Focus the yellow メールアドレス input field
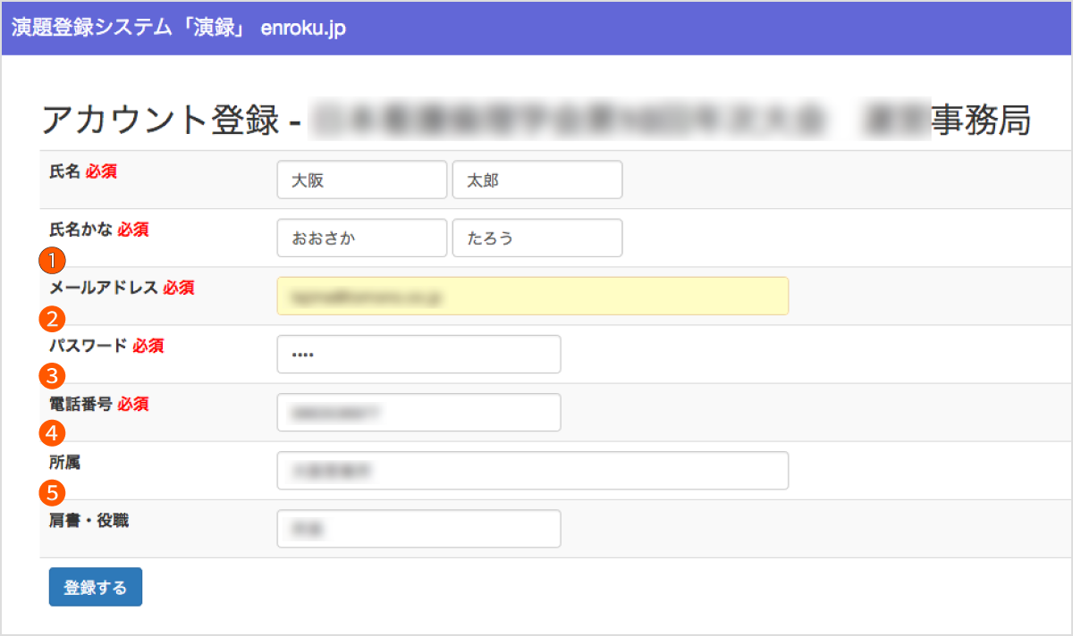Image resolution: width=1073 pixels, height=636 pixels. pyautogui.click(x=533, y=297)
